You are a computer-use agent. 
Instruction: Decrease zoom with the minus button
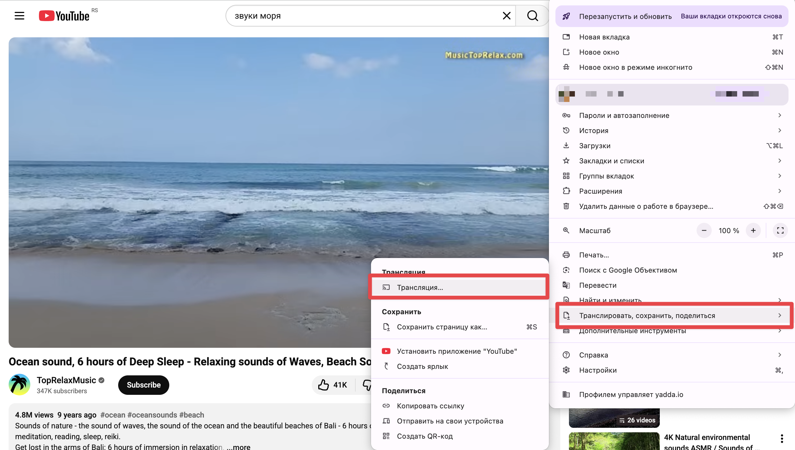click(x=704, y=231)
